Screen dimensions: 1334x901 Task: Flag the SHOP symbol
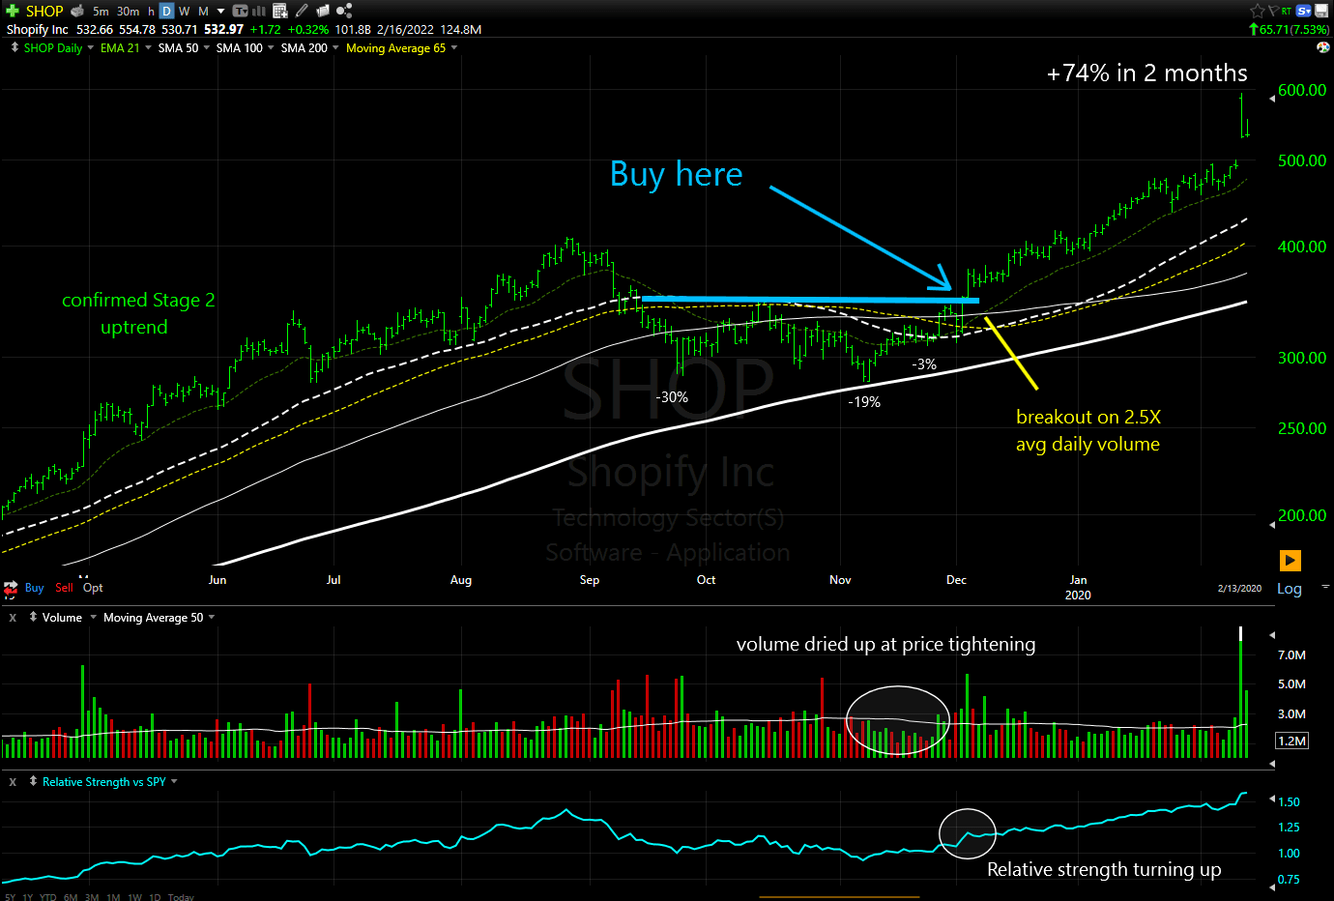pyautogui.click(x=1274, y=11)
